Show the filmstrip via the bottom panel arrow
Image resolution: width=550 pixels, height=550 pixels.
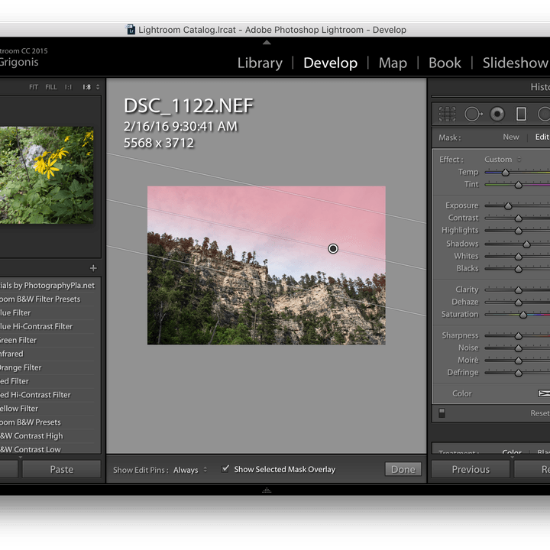pos(267,490)
